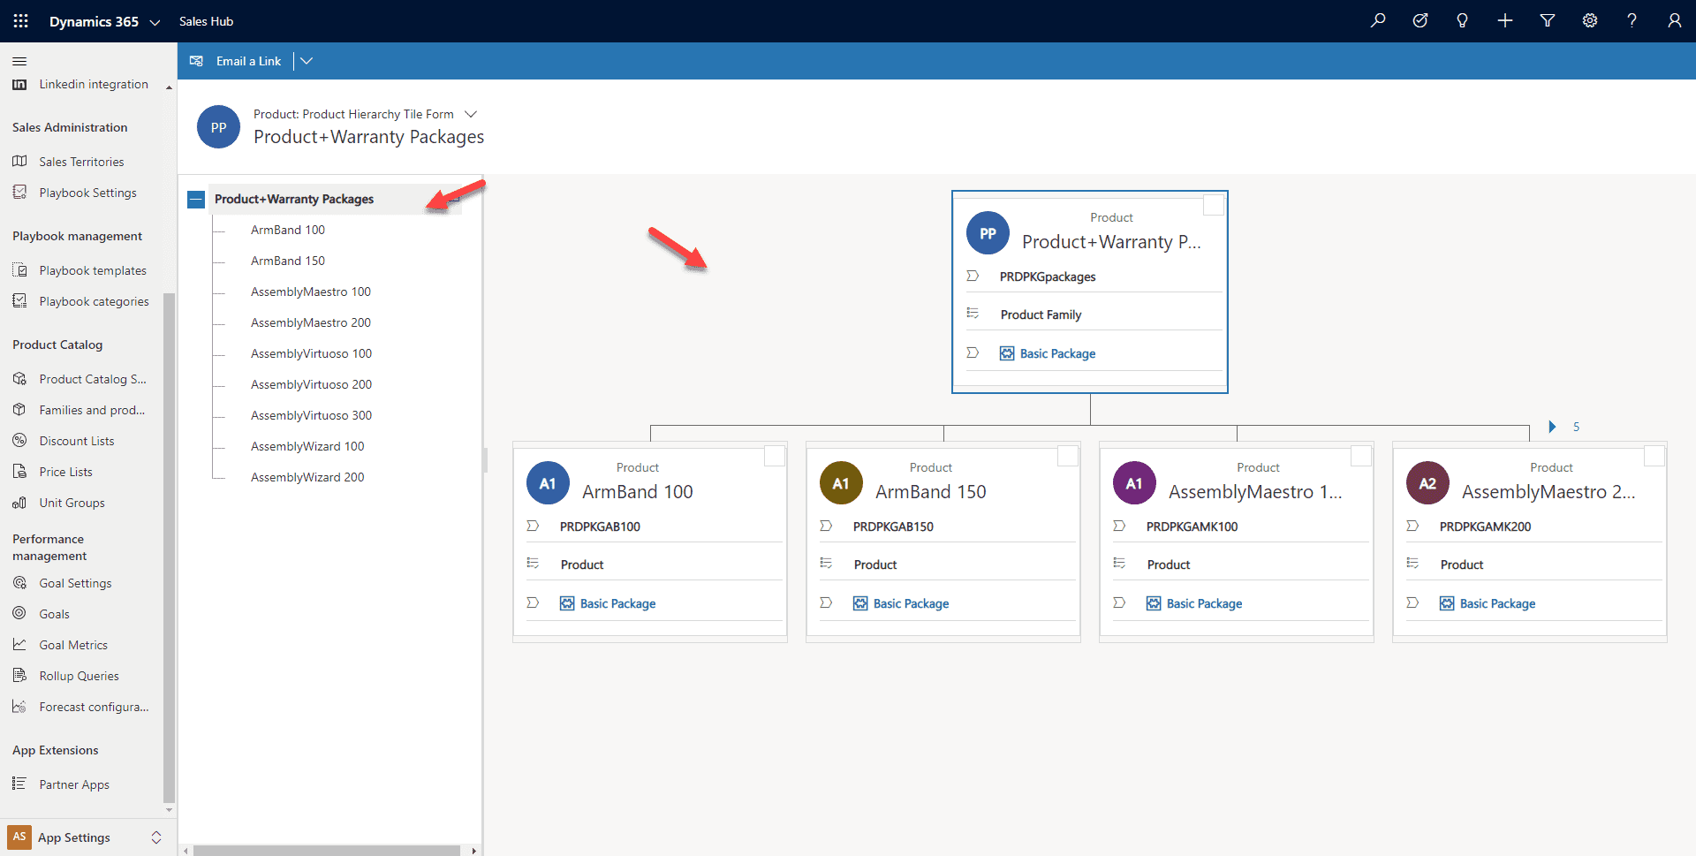The image size is (1696, 856).
Task: Open Basic Package link on ArmBand 150
Action: (911, 603)
